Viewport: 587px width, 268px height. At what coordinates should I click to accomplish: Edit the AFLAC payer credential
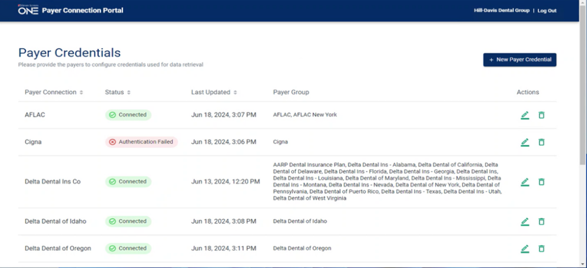pyautogui.click(x=525, y=115)
